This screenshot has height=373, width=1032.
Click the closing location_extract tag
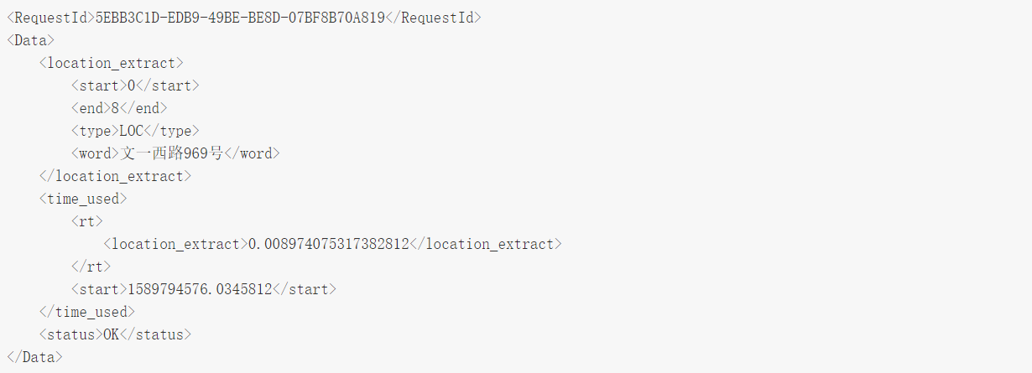[115, 176]
